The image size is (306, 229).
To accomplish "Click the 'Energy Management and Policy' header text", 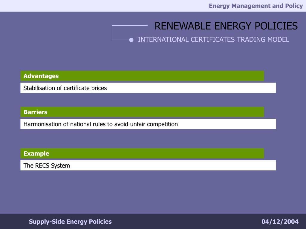I will click(256, 6).
